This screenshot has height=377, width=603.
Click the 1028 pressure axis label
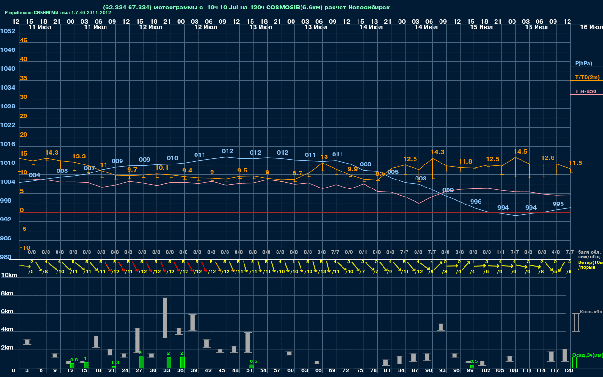8,106
